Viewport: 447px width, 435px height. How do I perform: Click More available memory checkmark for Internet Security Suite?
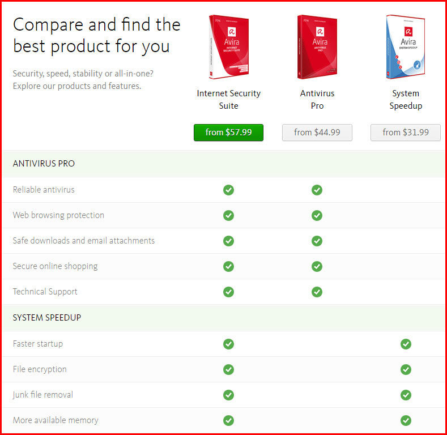tap(229, 420)
